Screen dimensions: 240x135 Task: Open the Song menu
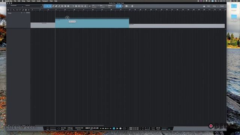(x=23, y=1)
